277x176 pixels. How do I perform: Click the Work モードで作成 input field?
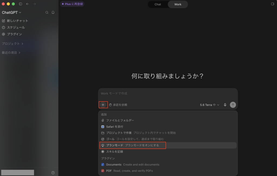click(x=168, y=94)
